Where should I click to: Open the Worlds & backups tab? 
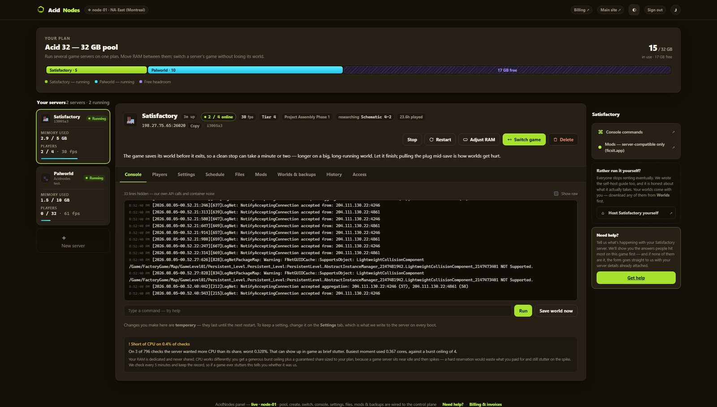(296, 174)
